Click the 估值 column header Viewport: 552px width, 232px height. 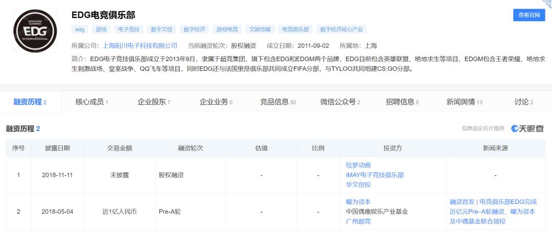(261, 148)
